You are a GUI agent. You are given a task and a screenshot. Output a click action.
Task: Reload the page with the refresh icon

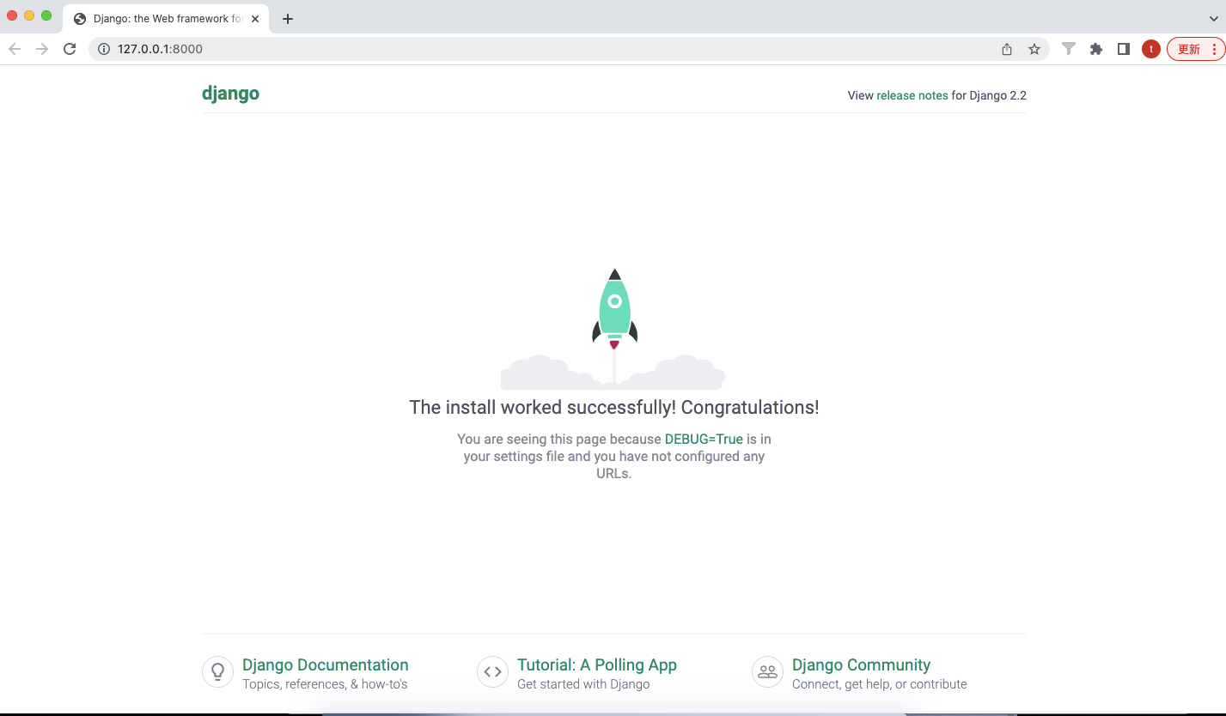[x=70, y=49]
